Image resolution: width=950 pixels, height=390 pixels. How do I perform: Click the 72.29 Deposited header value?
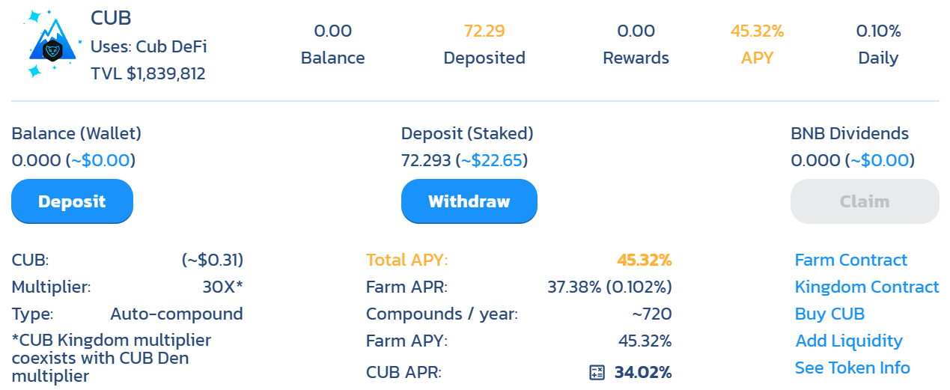pyautogui.click(x=484, y=31)
